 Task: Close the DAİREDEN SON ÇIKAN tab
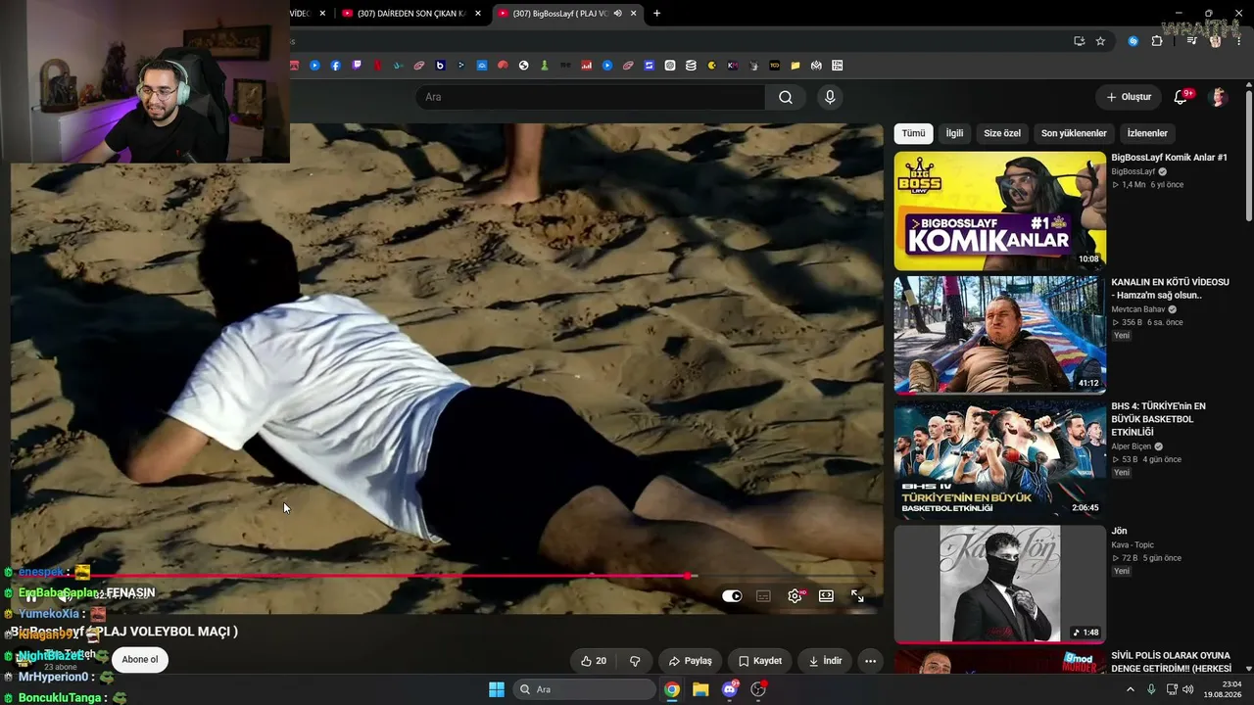point(477,13)
